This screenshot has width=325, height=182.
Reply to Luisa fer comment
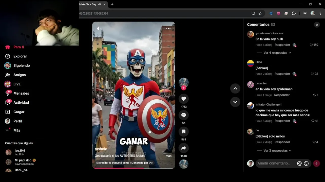pyautogui.click(x=282, y=95)
